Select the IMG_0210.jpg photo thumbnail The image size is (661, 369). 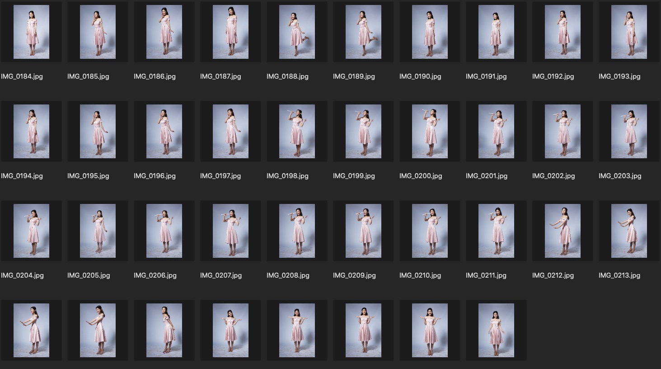[430, 231]
